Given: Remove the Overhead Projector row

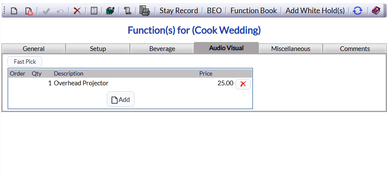Looking at the screenshot, I should pos(243,84).
